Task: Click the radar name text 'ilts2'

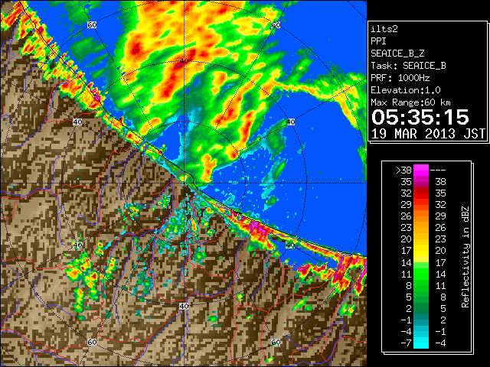Action: [x=384, y=29]
